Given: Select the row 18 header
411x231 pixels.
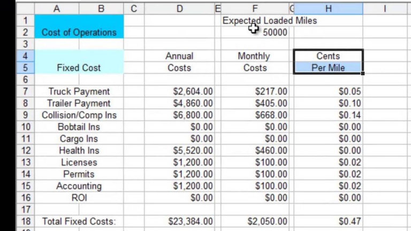Looking at the screenshot, I should (25, 221).
